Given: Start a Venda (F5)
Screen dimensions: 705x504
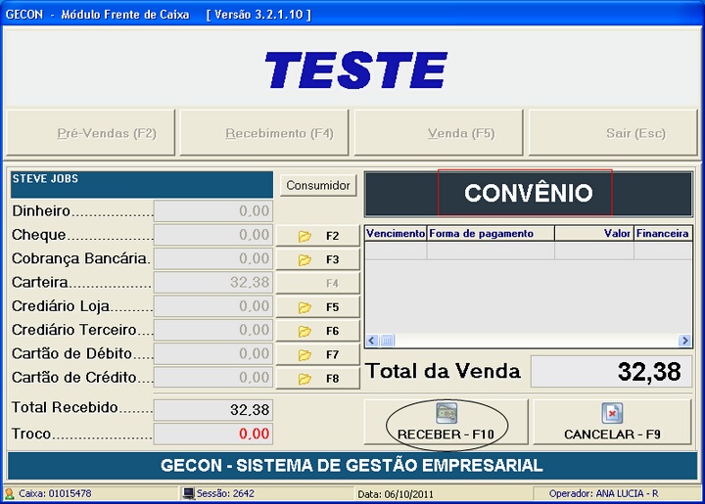Looking at the screenshot, I should 439,133.
